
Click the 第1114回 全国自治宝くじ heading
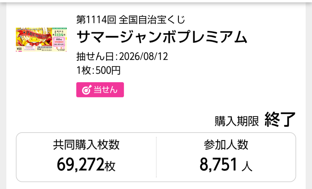[x=131, y=20]
